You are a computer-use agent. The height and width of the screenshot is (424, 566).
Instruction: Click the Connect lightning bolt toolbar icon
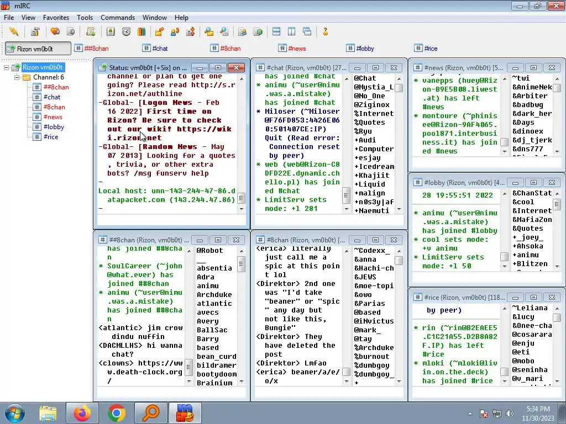click(14, 31)
